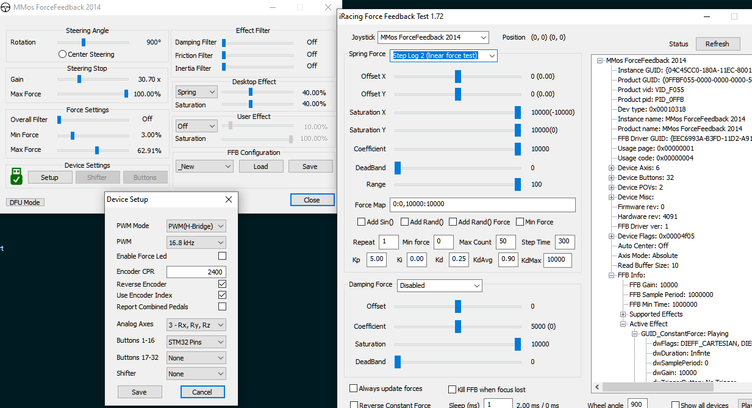Open the PWM Mode dropdown
Screen dimensions: 752x408
[x=196, y=226]
